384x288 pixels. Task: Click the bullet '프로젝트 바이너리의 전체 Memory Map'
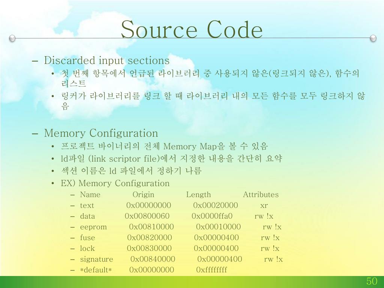(164, 146)
